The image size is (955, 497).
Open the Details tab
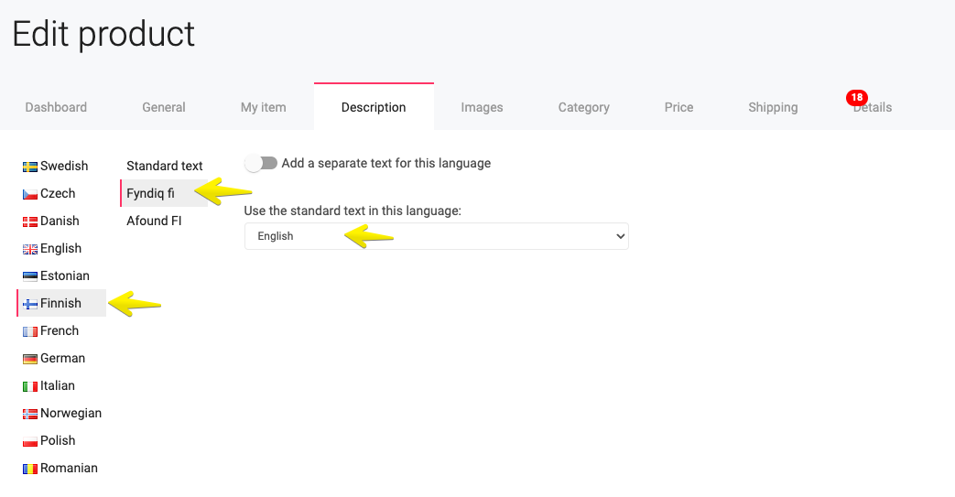(x=873, y=107)
